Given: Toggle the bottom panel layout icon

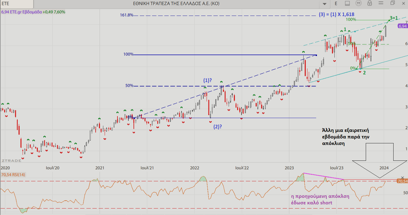Looking at the screenshot, I should pos(347,3).
